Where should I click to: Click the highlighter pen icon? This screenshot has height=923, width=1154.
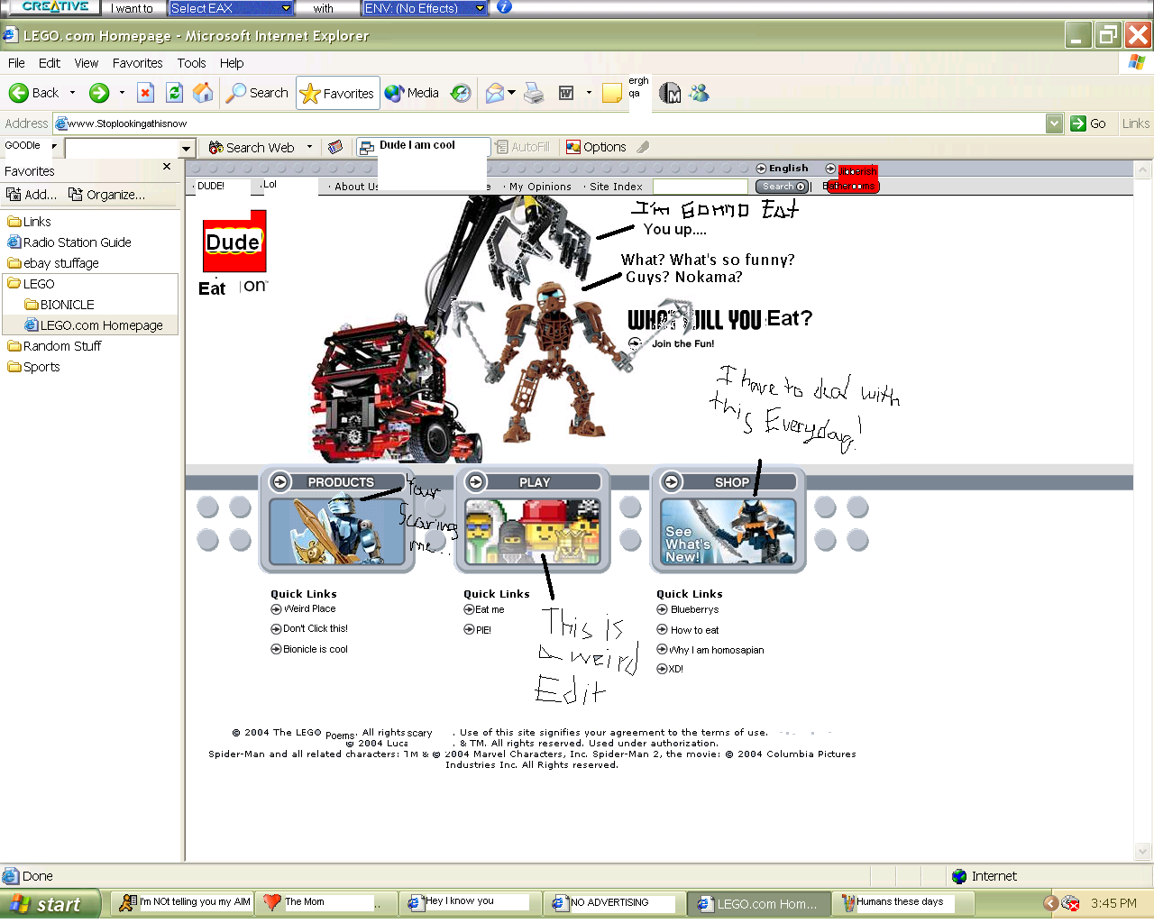[643, 147]
